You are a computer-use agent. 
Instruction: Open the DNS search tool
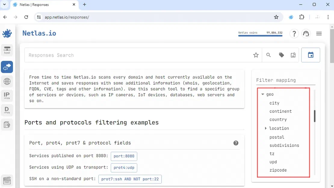(x=7, y=81)
